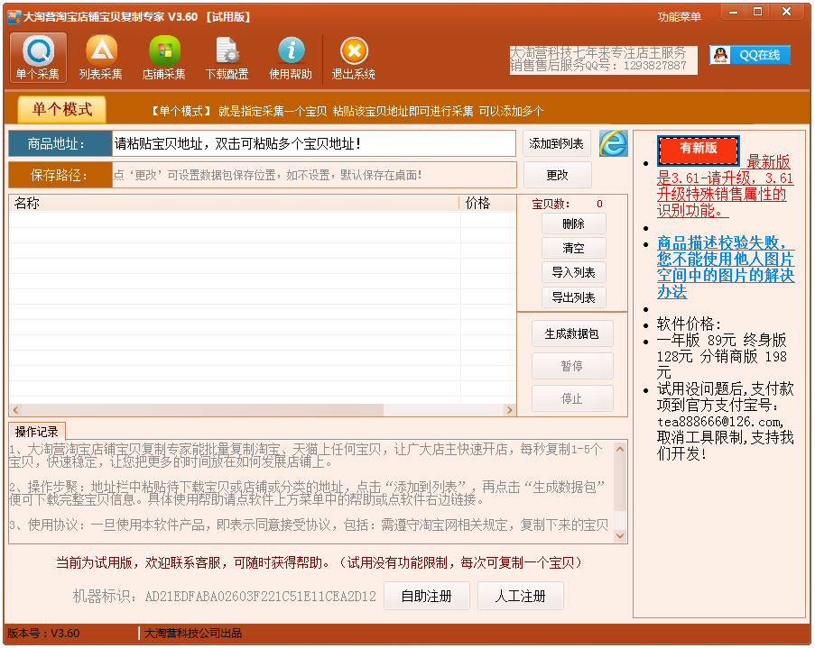
Task: Click 添加到列表 to add item
Action: click(x=557, y=143)
